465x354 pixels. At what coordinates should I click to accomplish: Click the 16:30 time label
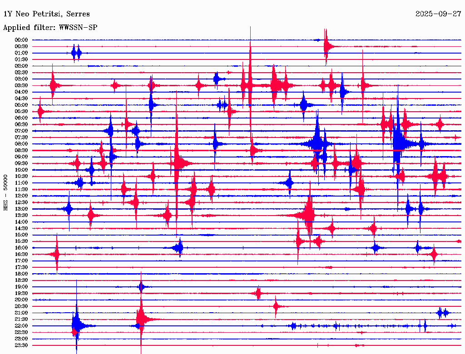tap(21, 255)
